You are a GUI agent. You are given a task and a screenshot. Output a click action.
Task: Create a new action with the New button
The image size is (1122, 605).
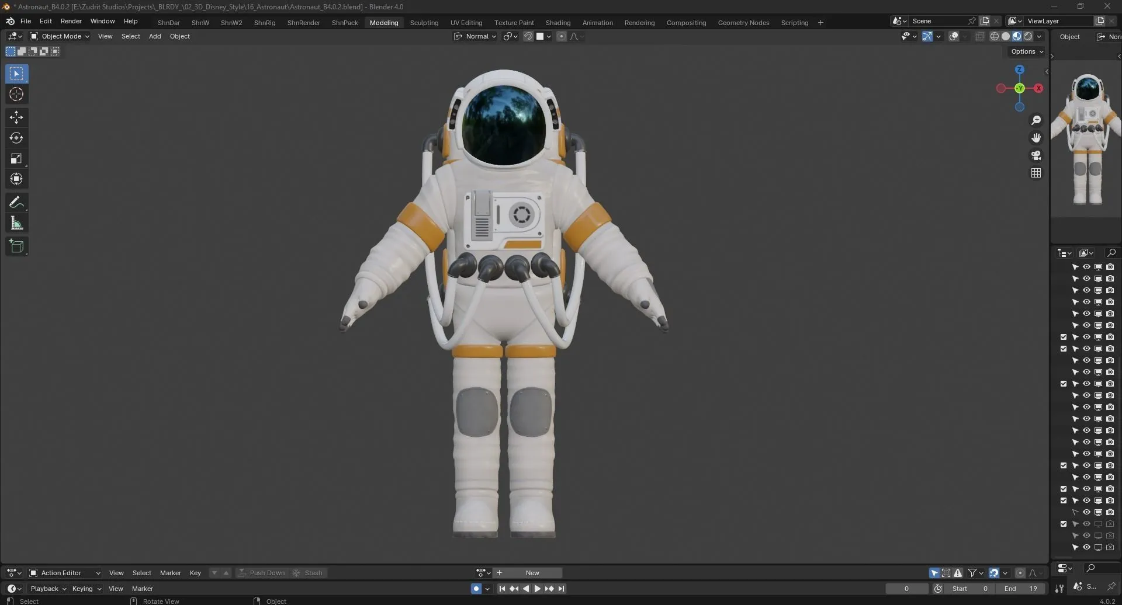(532, 572)
